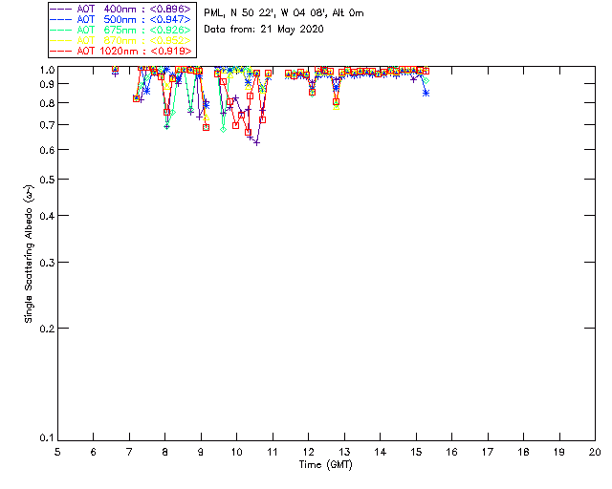The image size is (612, 489).
Task: Click the x-axis label 8
Action: tap(165, 452)
